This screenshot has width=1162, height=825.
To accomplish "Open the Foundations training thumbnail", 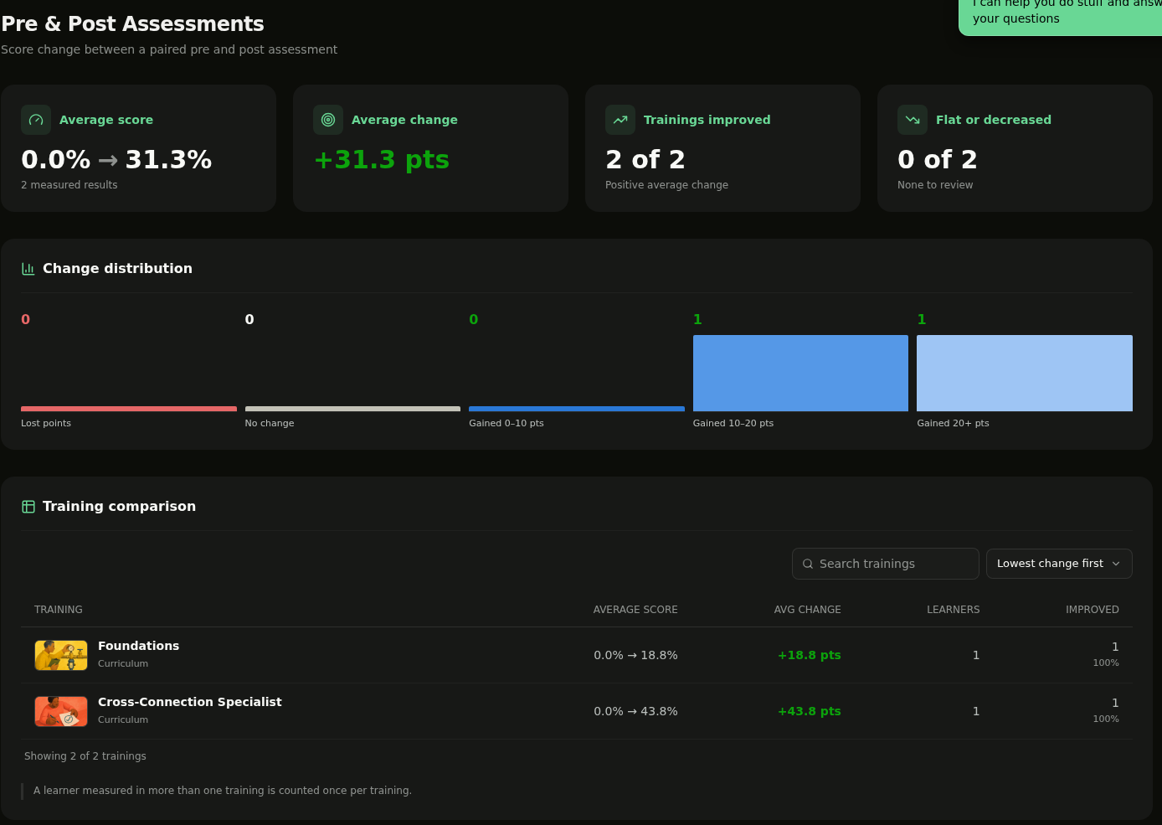I will (61, 655).
